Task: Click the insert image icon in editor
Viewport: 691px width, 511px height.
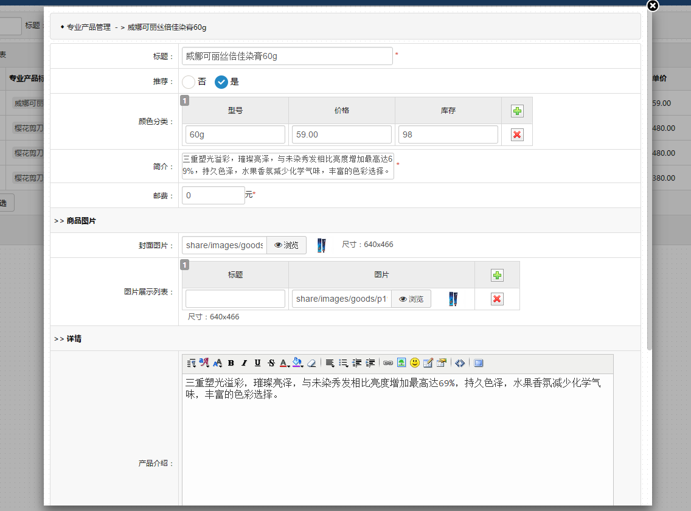Action: point(401,363)
